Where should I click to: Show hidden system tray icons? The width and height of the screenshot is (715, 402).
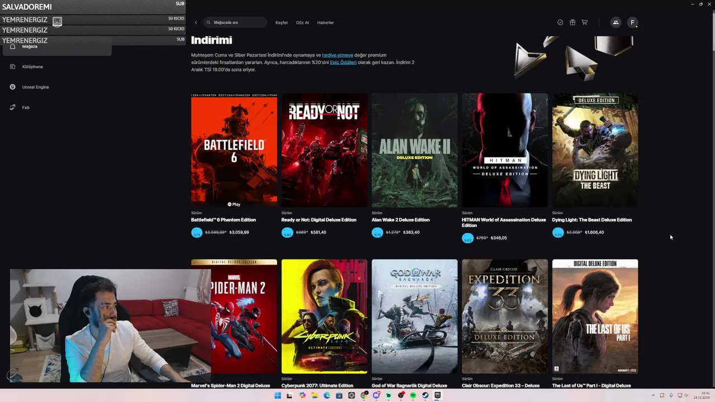click(653, 395)
